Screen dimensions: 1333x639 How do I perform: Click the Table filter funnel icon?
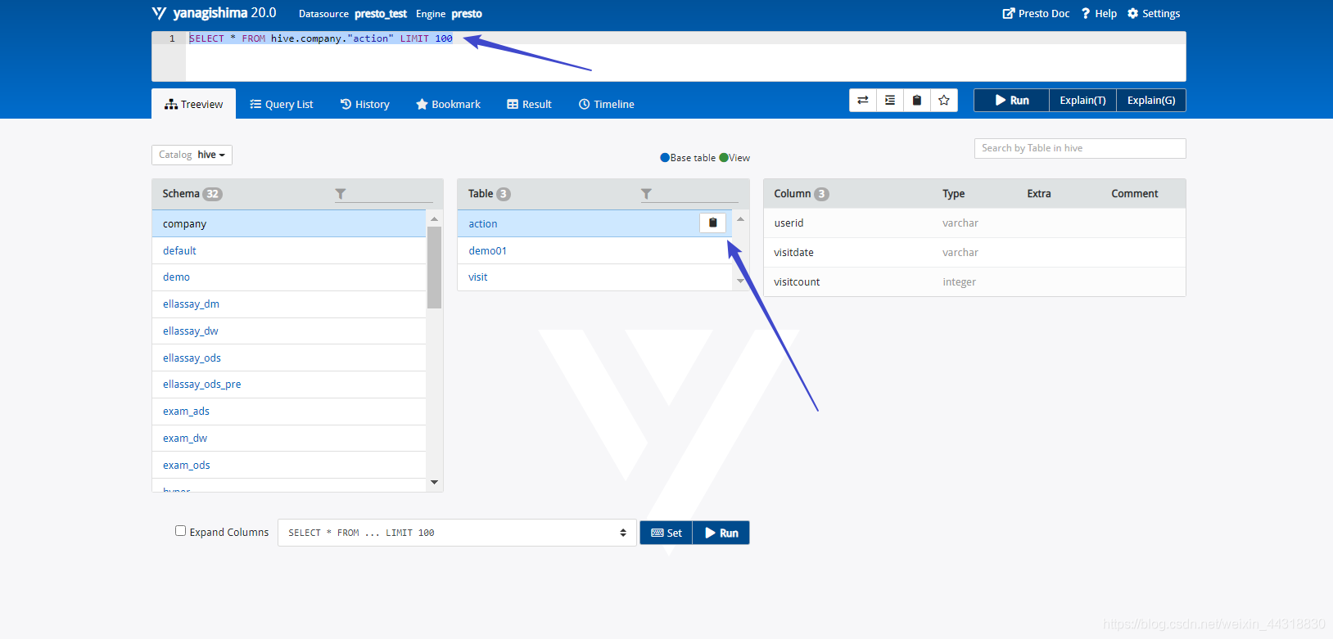point(646,194)
